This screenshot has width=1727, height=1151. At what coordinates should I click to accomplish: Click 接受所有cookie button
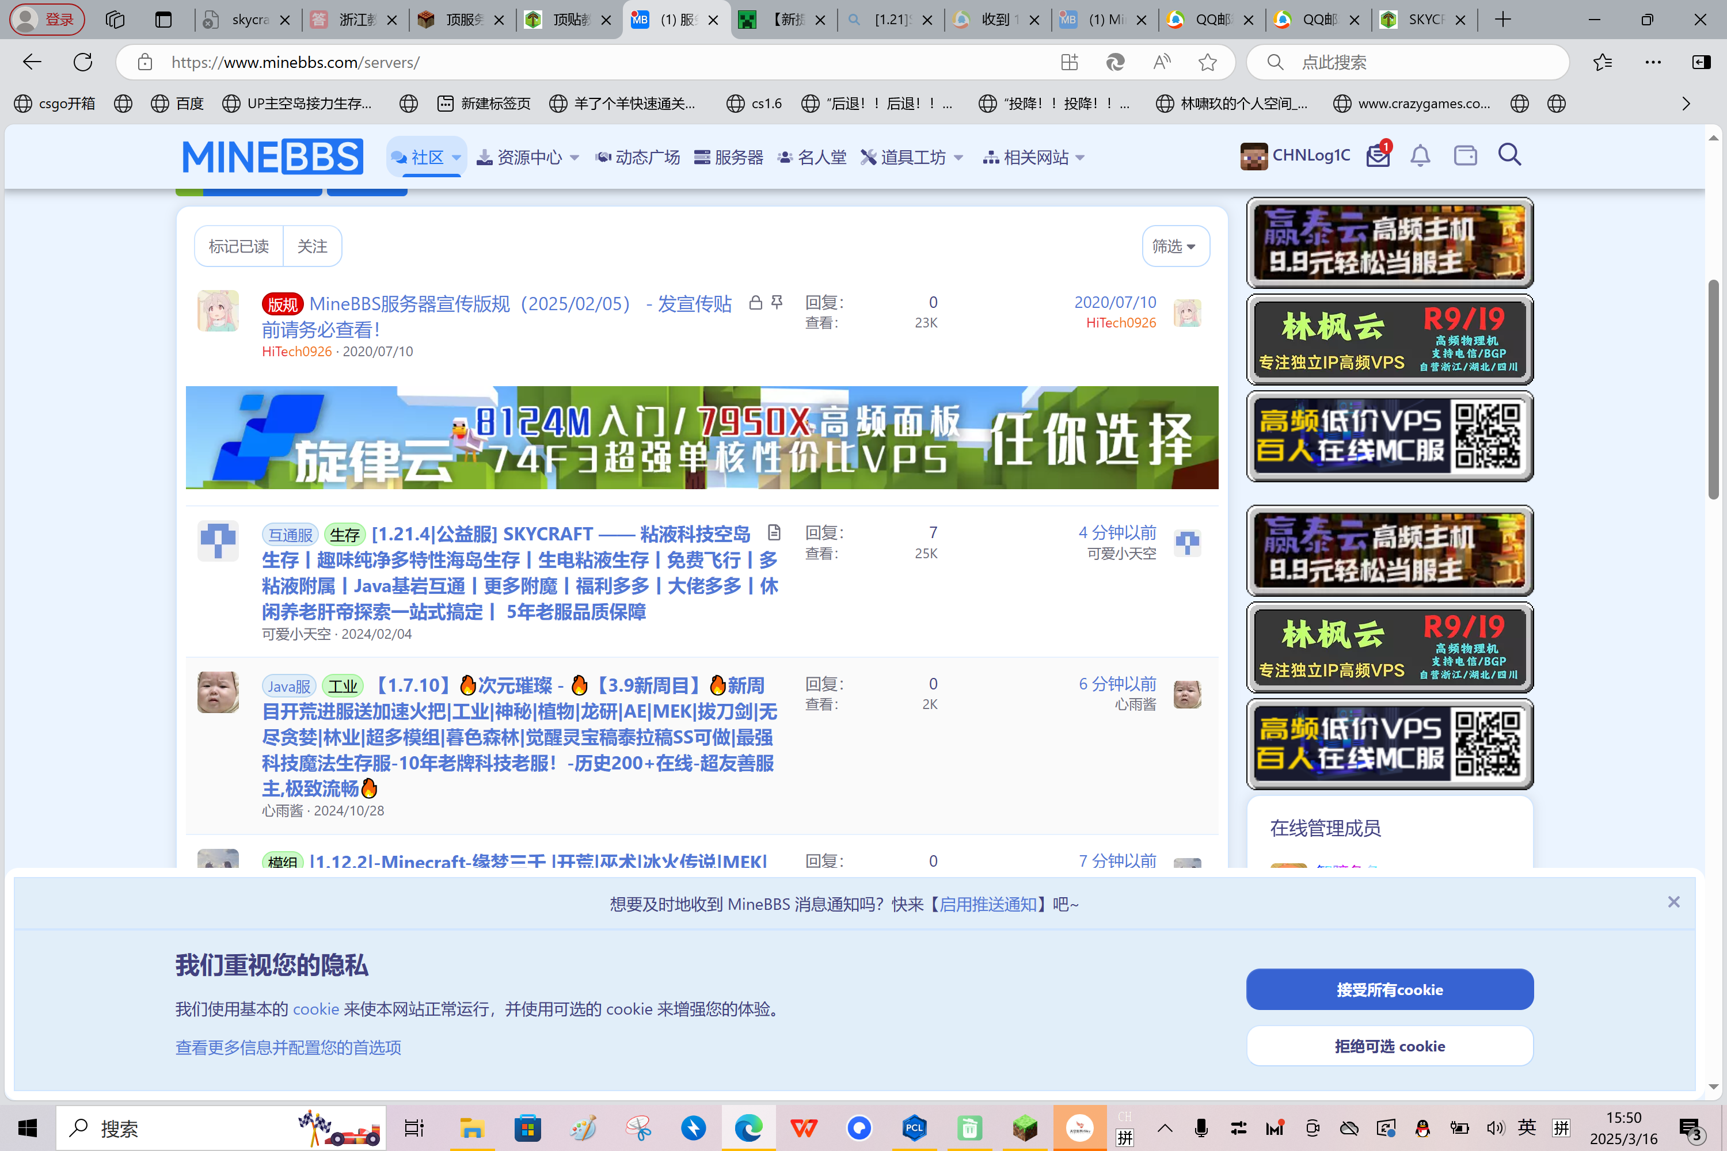[1389, 989]
